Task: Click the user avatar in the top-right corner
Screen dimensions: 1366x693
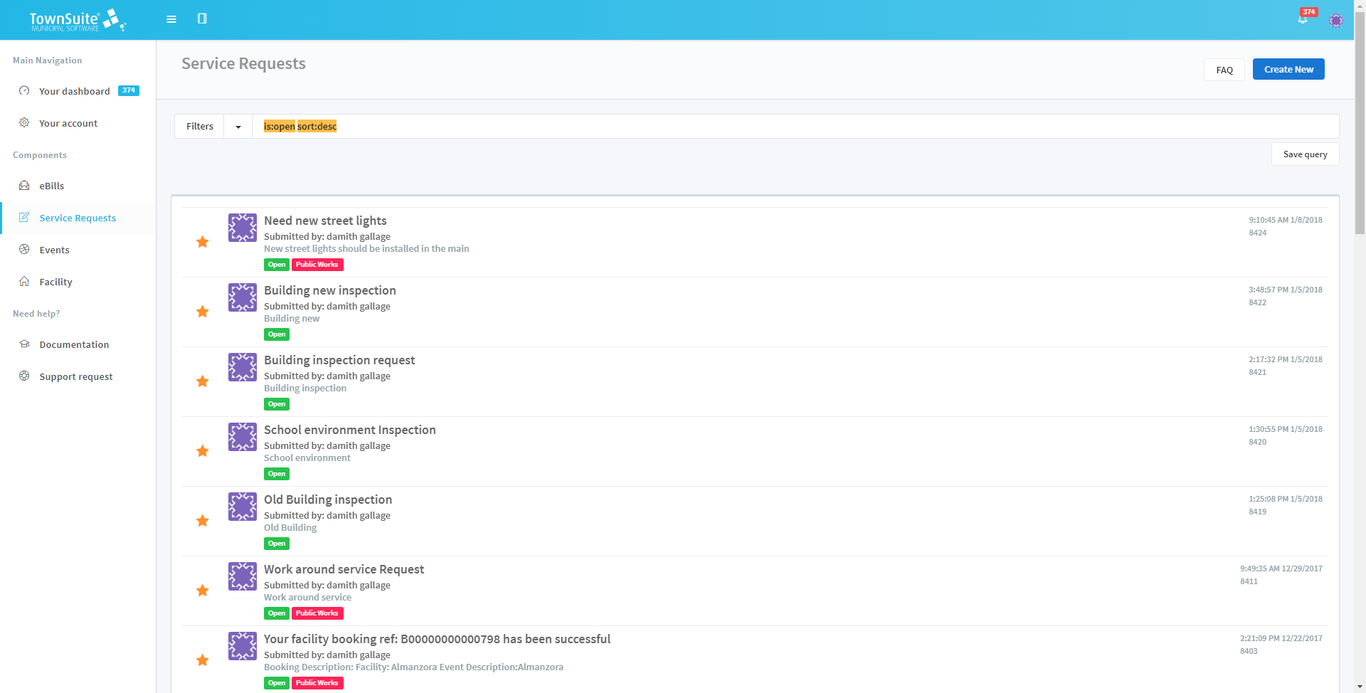Action: tap(1337, 20)
